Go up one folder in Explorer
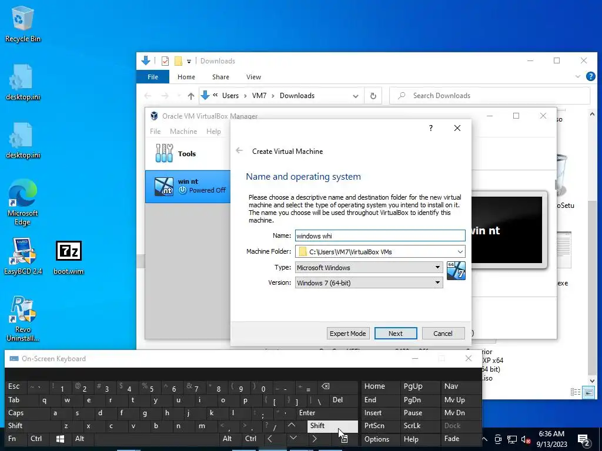602x451 pixels. pyautogui.click(x=191, y=96)
